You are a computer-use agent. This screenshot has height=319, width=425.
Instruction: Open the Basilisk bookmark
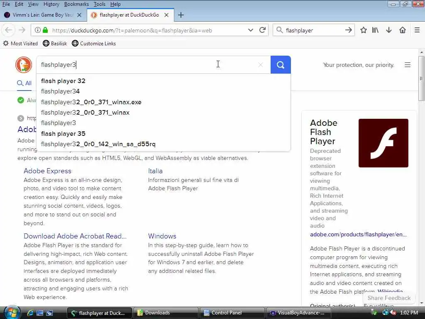point(55,43)
